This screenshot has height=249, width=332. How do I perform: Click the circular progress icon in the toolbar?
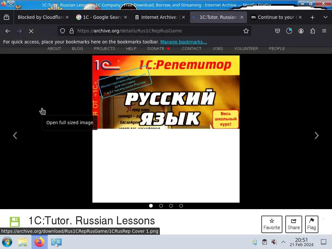(x=289, y=31)
